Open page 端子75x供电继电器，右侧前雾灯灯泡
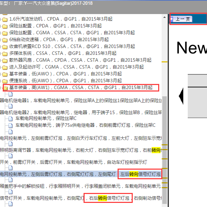This screenshot has height=207, width=207. [85, 125]
